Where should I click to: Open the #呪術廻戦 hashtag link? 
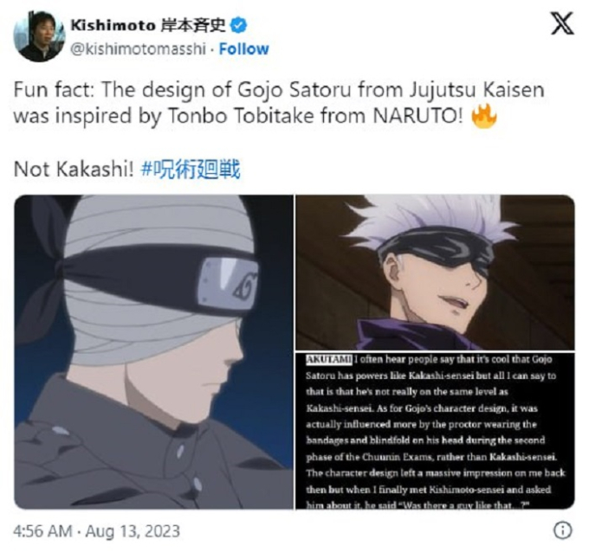coord(191,170)
